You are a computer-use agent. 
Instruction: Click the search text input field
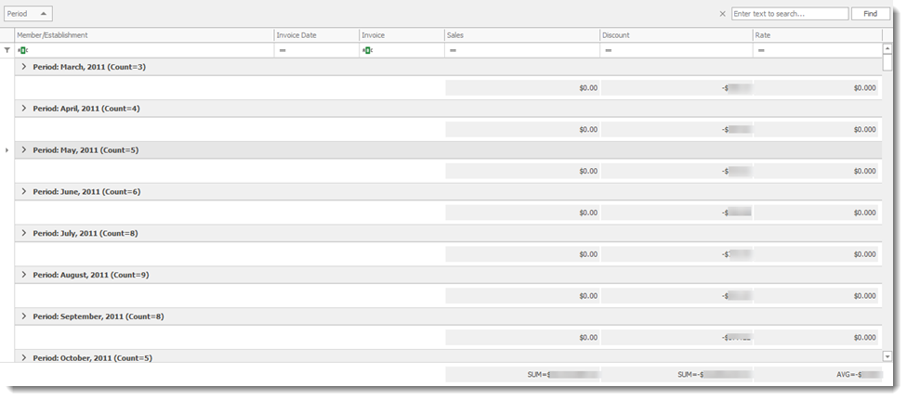coord(789,14)
